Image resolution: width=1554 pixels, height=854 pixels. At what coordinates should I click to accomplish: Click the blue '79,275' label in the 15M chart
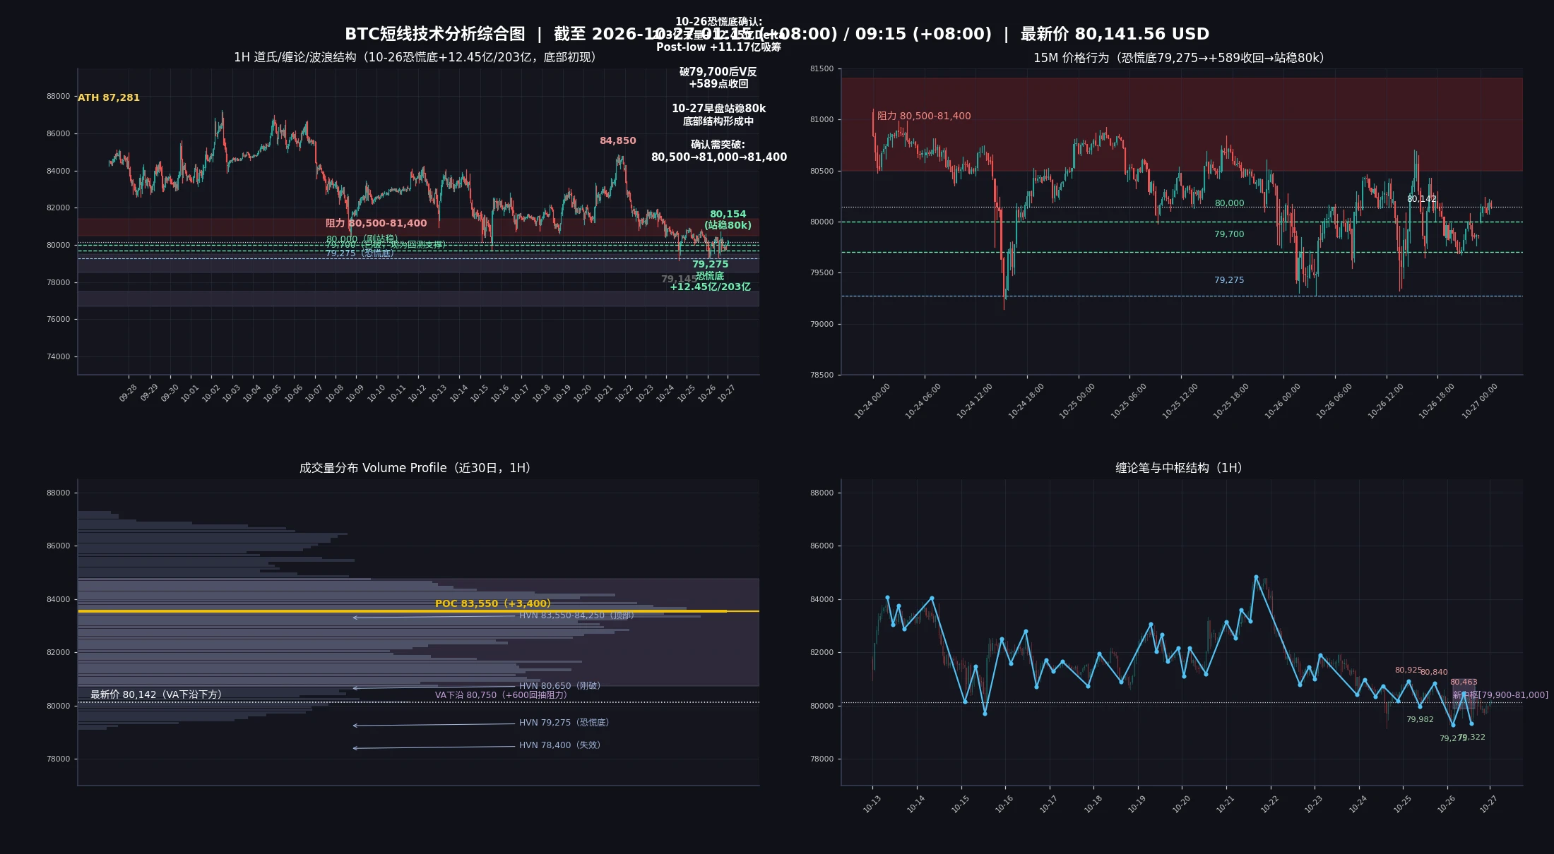[1229, 280]
